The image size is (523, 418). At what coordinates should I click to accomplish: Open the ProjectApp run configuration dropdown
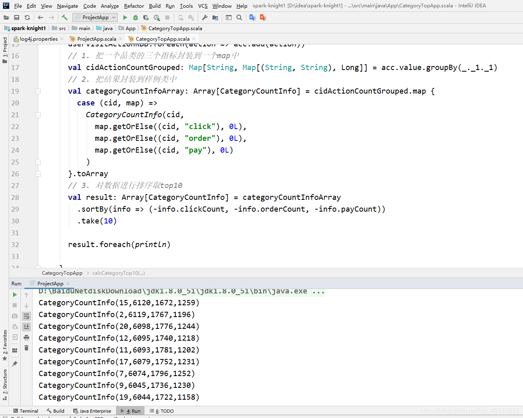click(x=95, y=18)
